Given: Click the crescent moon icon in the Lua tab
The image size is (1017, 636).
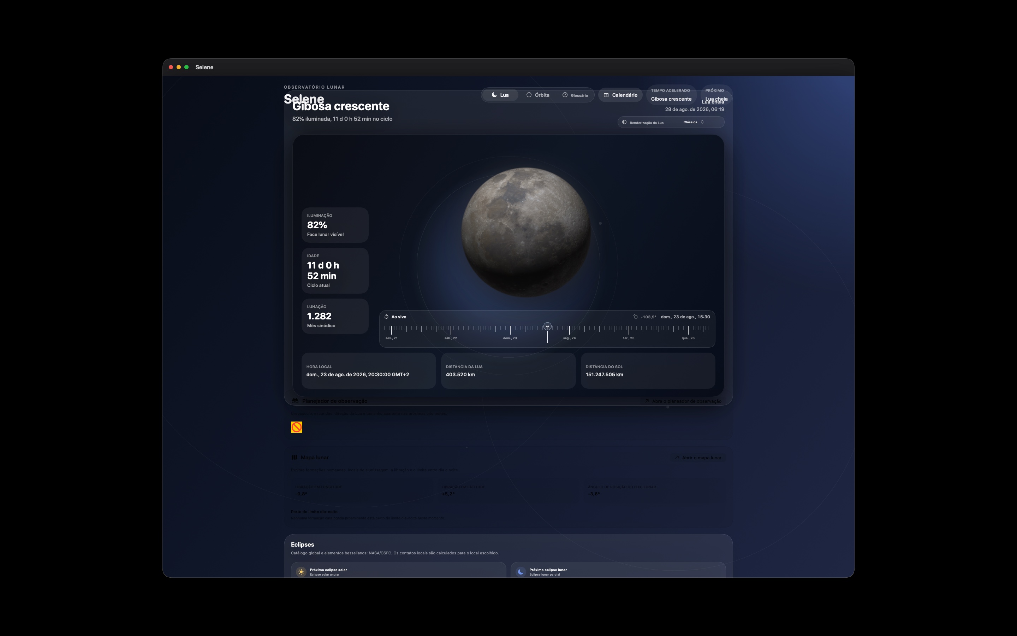Looking at the screenshot, I should point(495,95).
